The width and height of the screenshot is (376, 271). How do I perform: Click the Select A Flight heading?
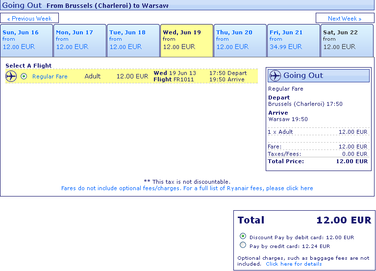[28, 66]
